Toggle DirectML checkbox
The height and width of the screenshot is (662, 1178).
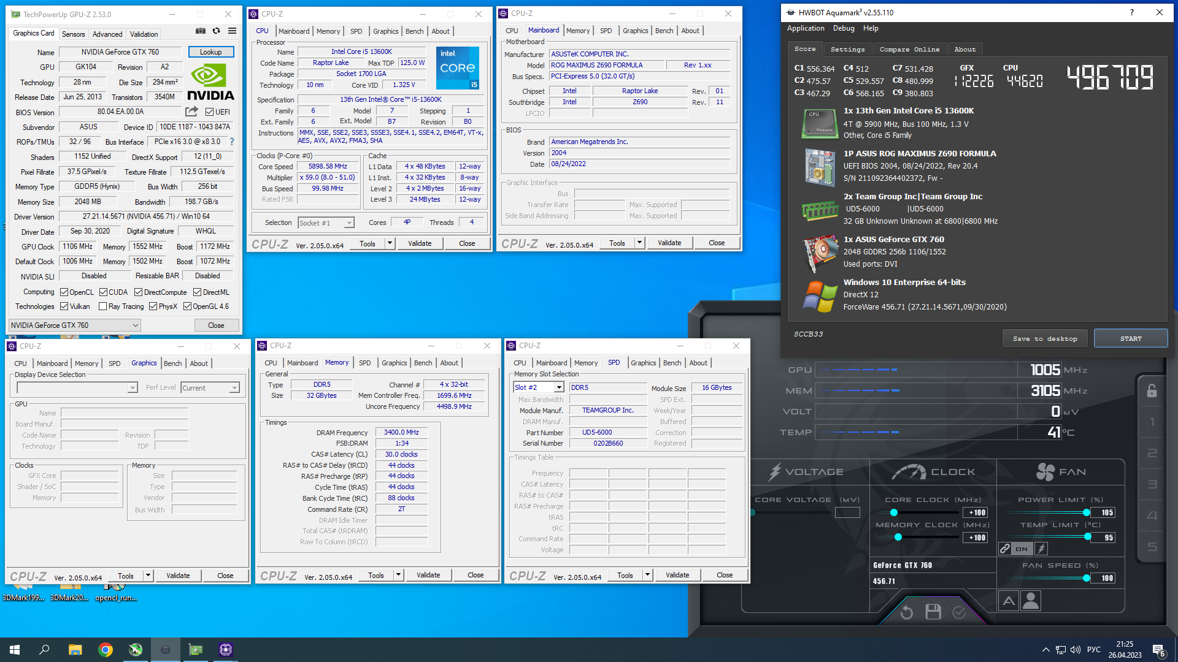pyautogui.click(x=197, y=292)
